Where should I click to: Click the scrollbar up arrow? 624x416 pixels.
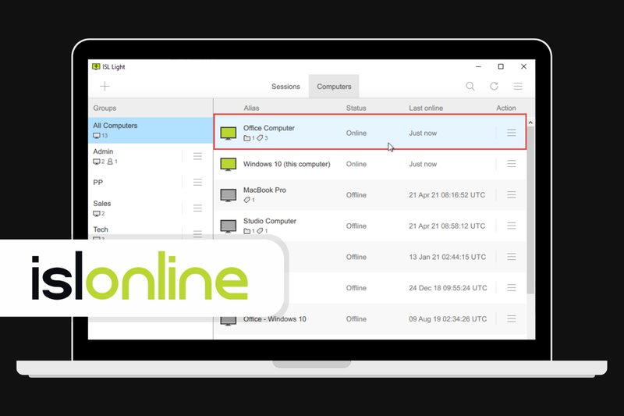coord(530,123)
